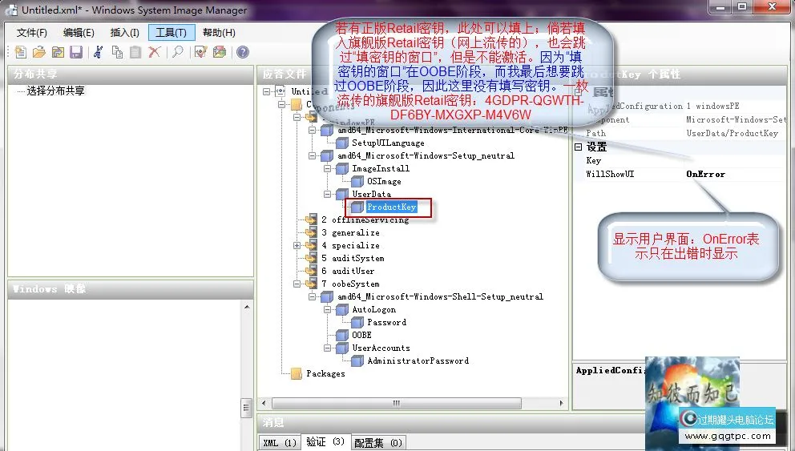Open Help with question mark icon
The width and height of the screenshot is (795, 451).
[x=243, y=52]
